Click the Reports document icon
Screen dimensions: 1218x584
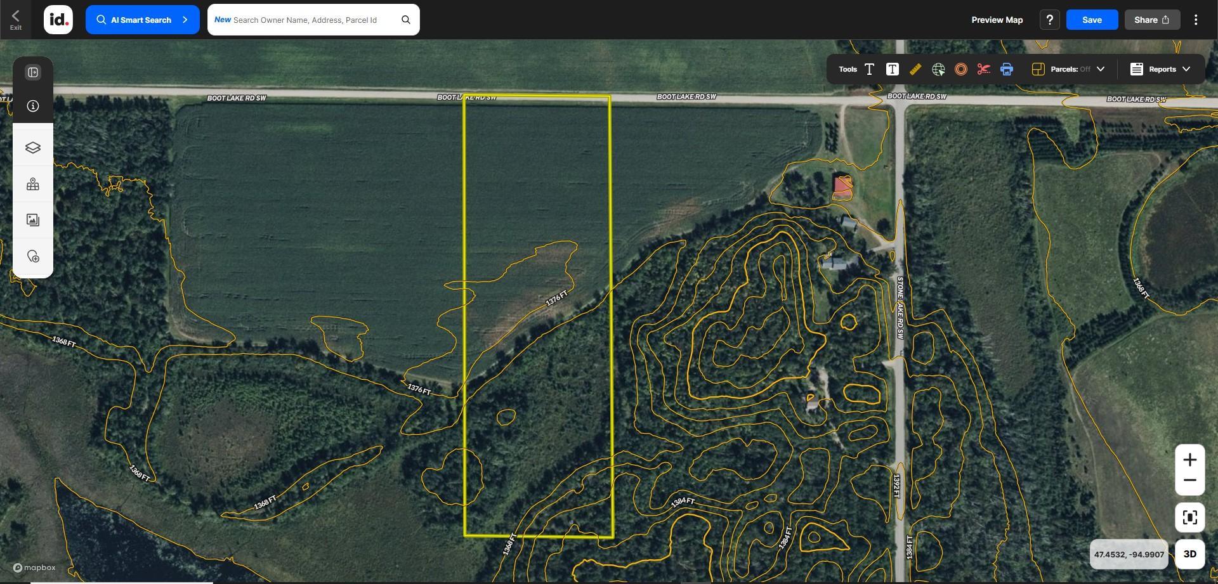1137,69
